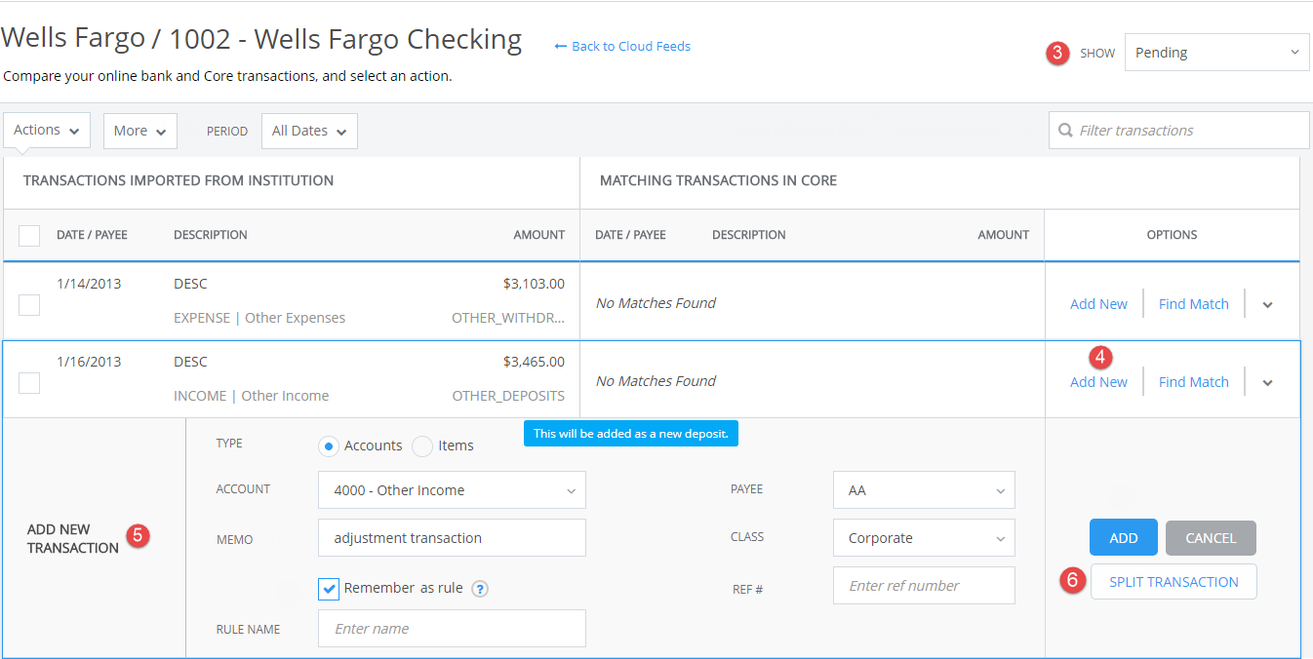Click the $3,465.00 amount

tap(534, 362)
